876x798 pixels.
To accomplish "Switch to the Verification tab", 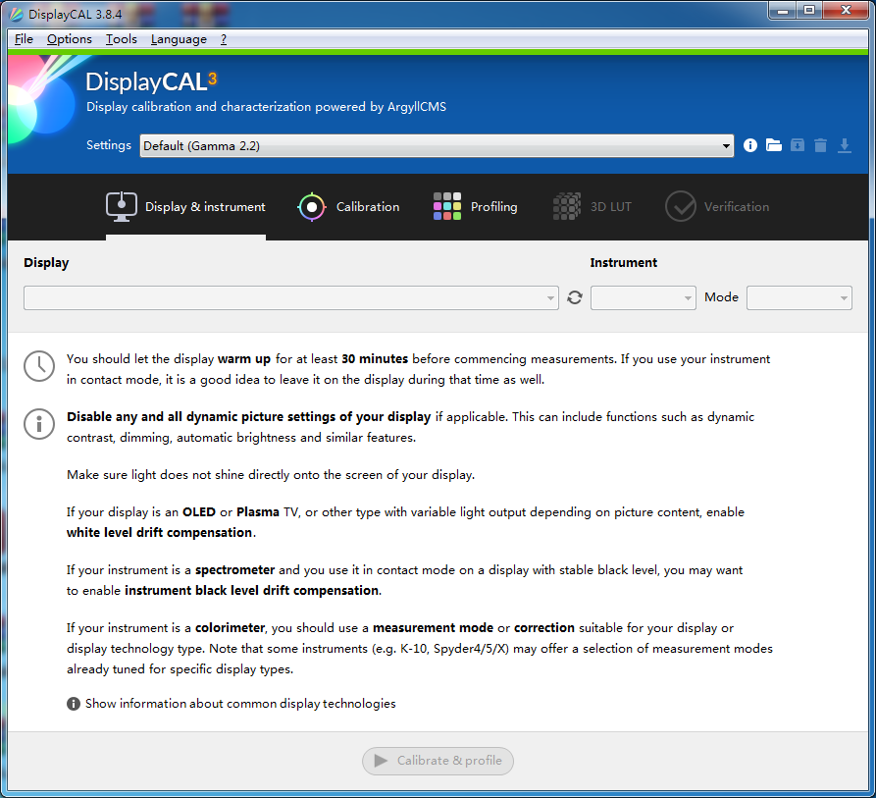I will [717, 207].
